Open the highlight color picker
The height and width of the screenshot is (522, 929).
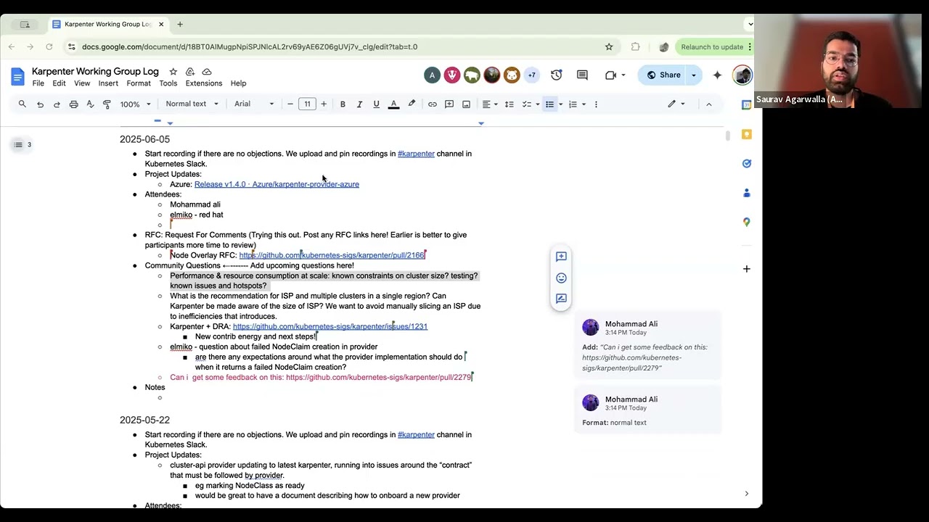click(x=412, y=104)
